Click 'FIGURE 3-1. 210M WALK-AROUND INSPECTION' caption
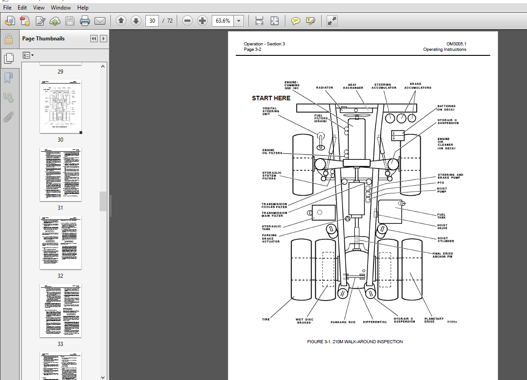 point(355,342)
